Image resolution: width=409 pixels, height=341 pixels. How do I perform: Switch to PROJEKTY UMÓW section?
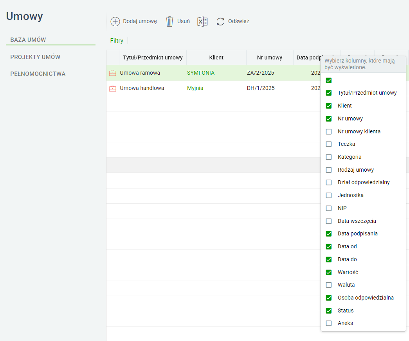[35, 57]
